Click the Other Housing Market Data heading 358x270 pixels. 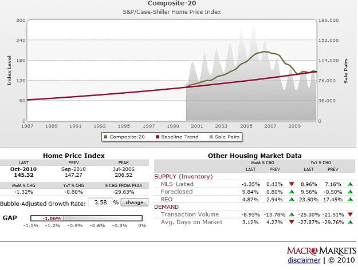[x=254, y=156]
